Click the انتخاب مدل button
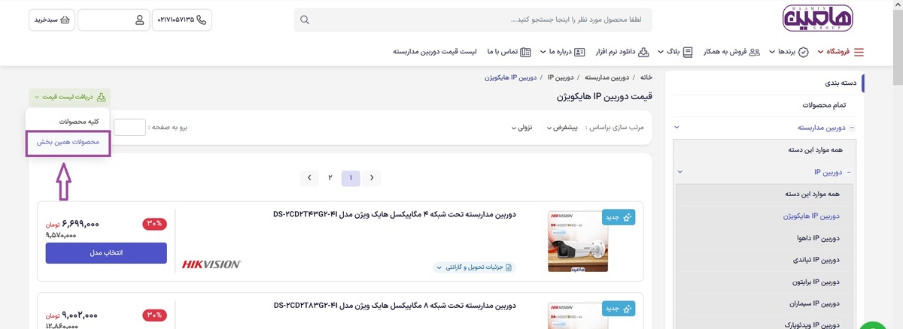Viewport: 903px width, 329px height. [x=106, y=253]
